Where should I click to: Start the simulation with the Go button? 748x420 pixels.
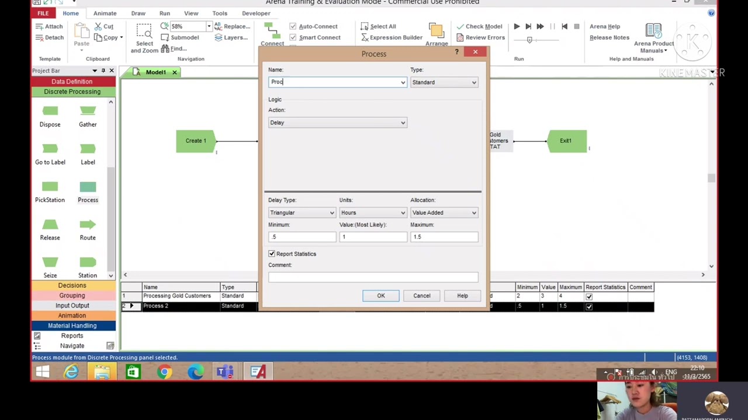(x=517, y=26)
